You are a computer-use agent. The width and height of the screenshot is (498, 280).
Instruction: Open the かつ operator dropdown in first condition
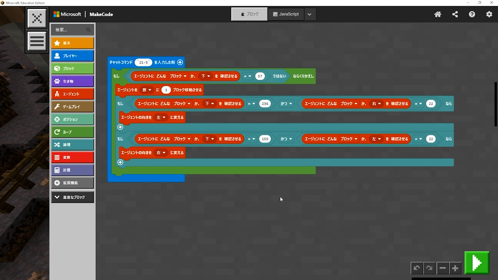[x=286, y=104]
